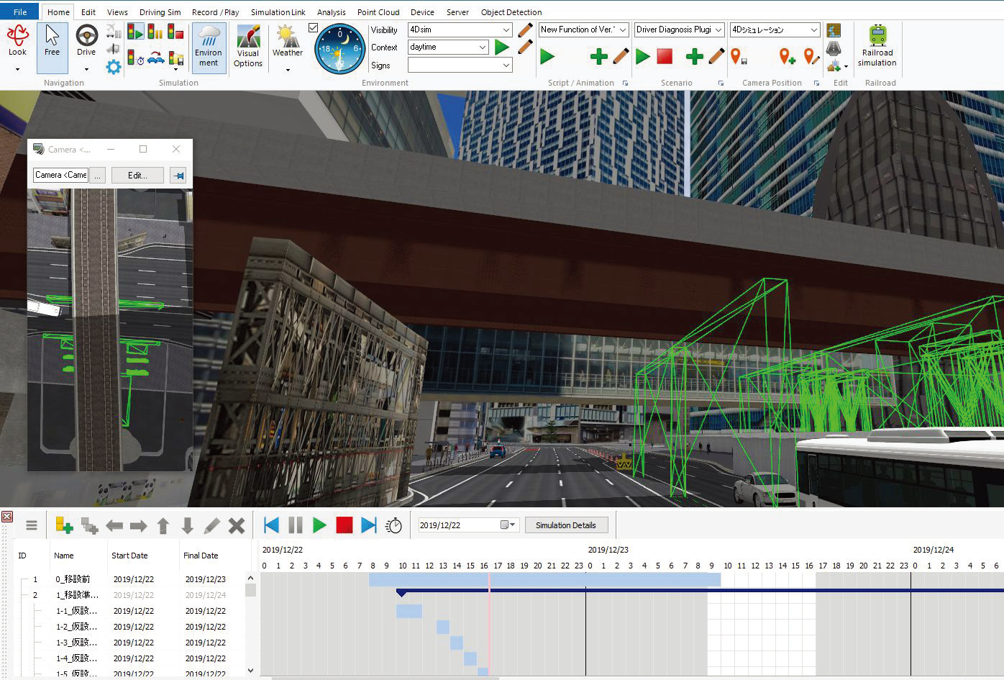Click Start Date column header
Screen dimensions: 1004x680
point(129,556)
